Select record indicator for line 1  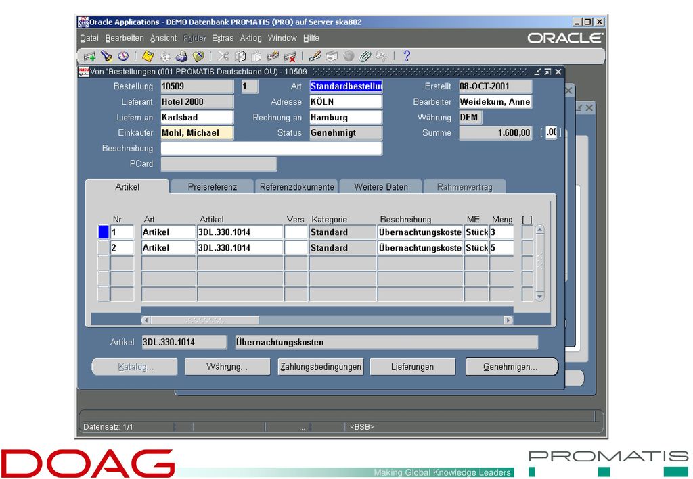click(x=104, y=232)
